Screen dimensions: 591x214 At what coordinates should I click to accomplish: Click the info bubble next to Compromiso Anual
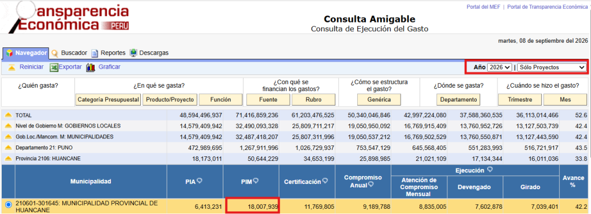(x=371, y=184)
